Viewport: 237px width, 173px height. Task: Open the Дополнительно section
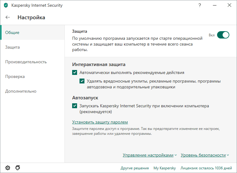[33, 91]
